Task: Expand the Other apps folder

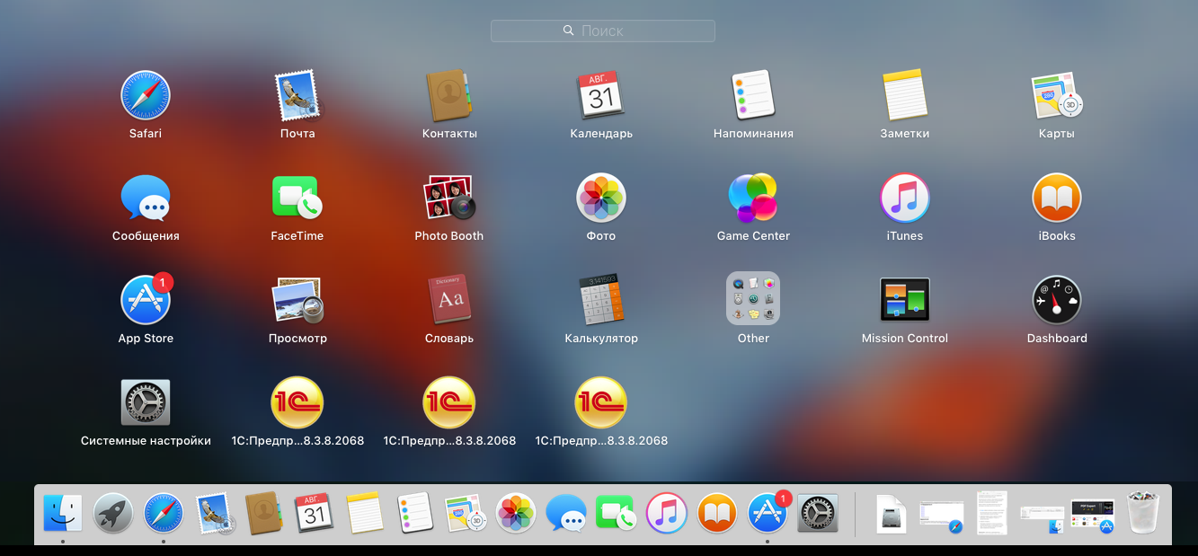Action: (x=752, y=300)
